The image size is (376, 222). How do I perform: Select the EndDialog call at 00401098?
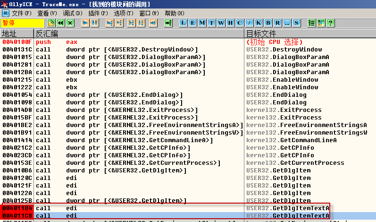point(188,102)
